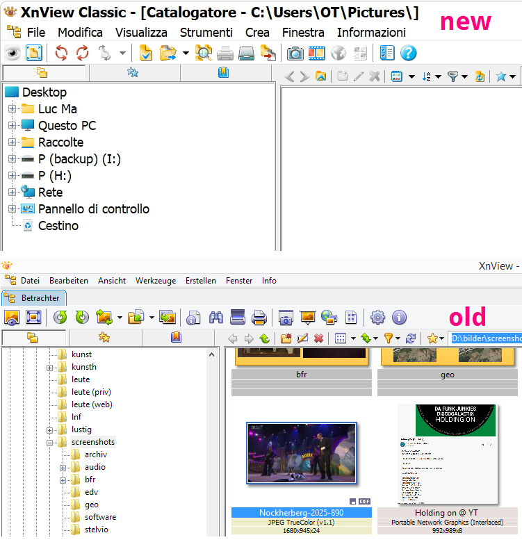Image resolution: width=522 pixels, height=549 pixels.
Task: Click refresh arrows icon in German XnView browser bar
Action: point(411,338)
